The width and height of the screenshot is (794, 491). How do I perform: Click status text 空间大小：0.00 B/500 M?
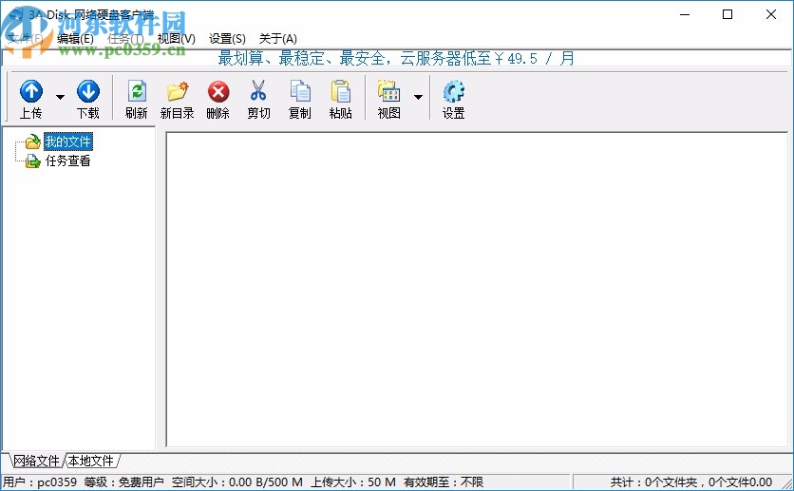coord(237,482)
